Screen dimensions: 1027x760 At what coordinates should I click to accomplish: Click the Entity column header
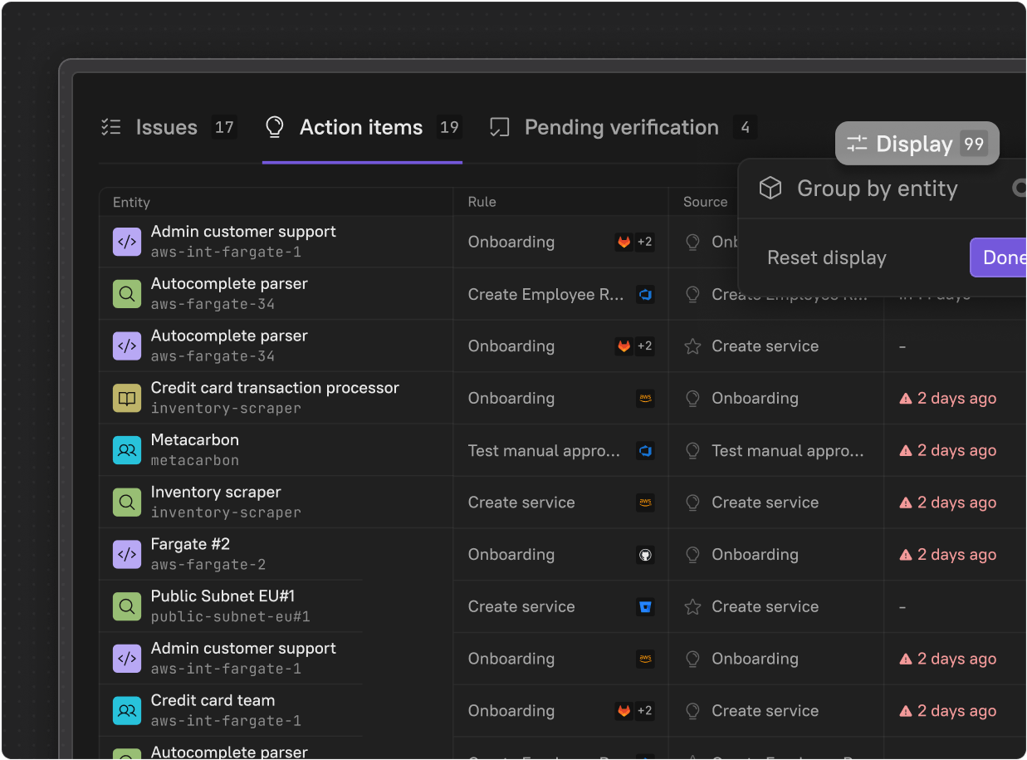(x=131, y=202)
